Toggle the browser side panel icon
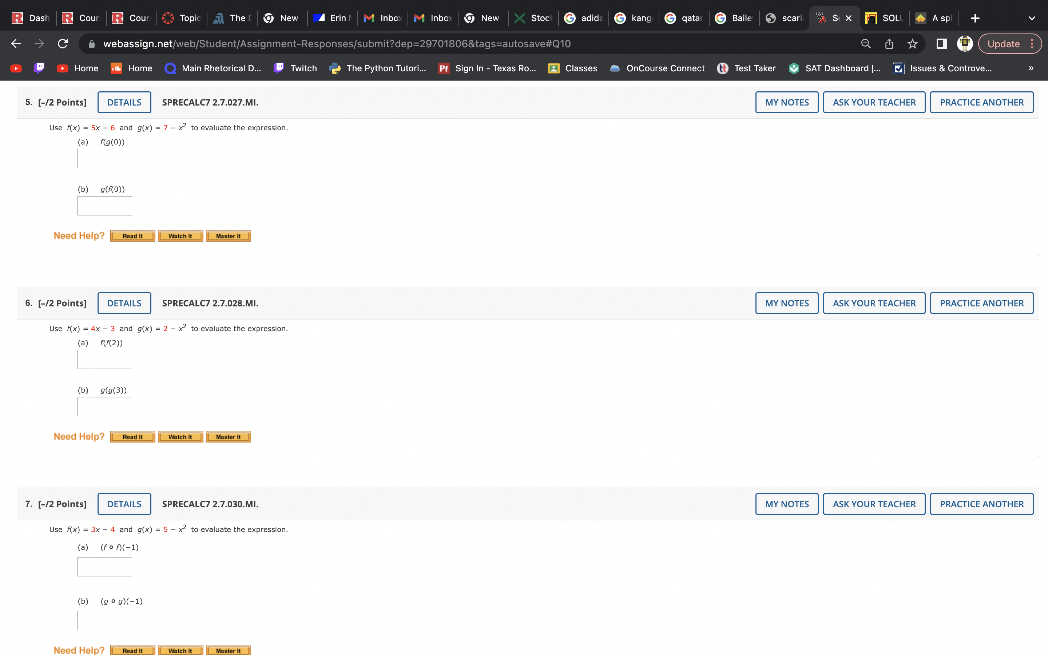 pos(941,44)
